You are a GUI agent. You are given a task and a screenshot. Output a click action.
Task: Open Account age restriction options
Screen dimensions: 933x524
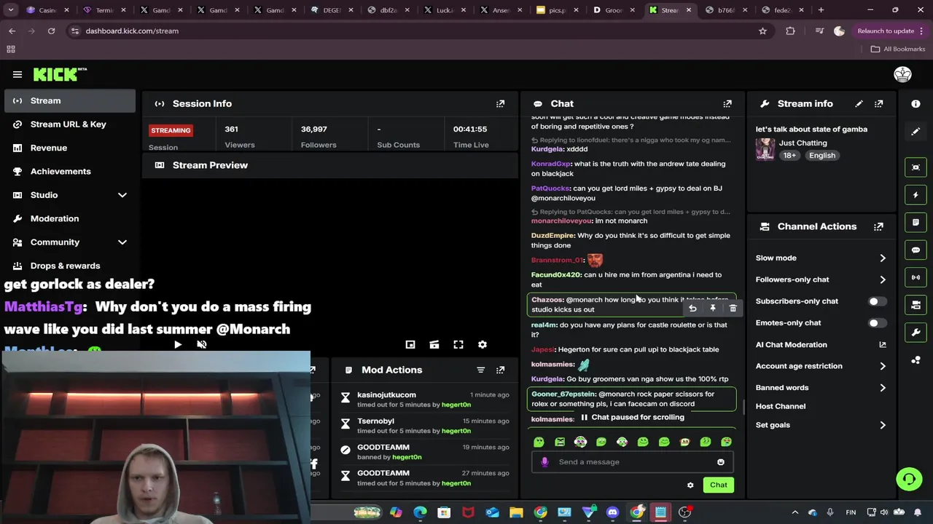tap(821, 366)
